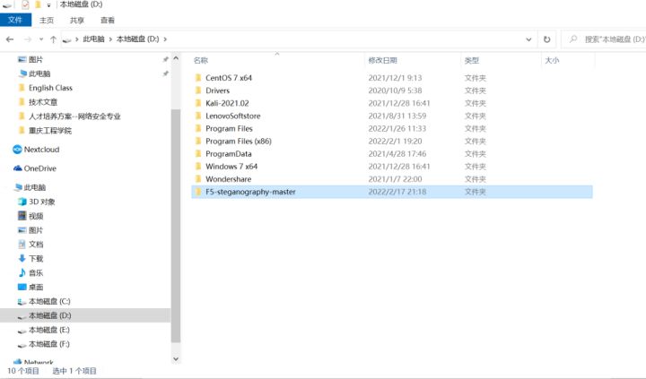This screenshot has width=646, height=379.
Task: Click 此电脑 in the address bar
Action: [x=93, y=39]
